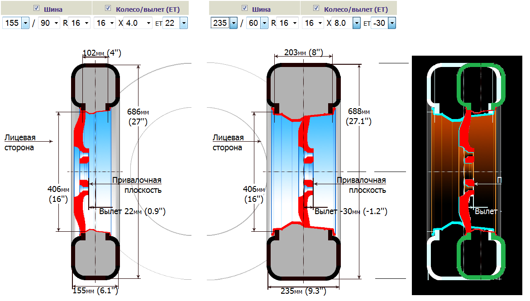Image resolution: width=530 pixels, height=301 pixels.
Task: Click the 102мм (4") rim width label
Action: (102, 53)
